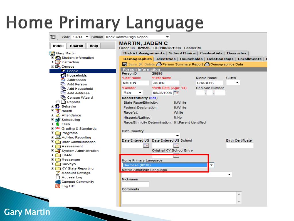Click the Student Information icon
This screenshot has width=294, height=221.
[58, 58]
